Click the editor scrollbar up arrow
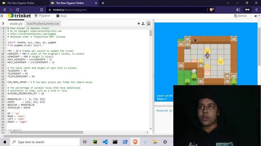The height and width of the screenshot is (146, 261). [x=150, y=29]
